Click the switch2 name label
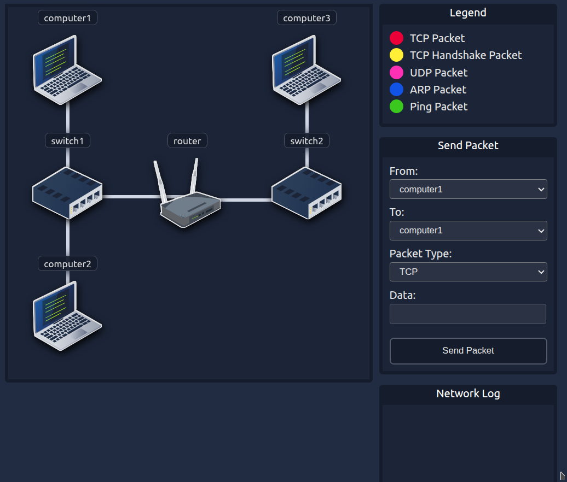The image size is (567, 482). click(306, 141)
